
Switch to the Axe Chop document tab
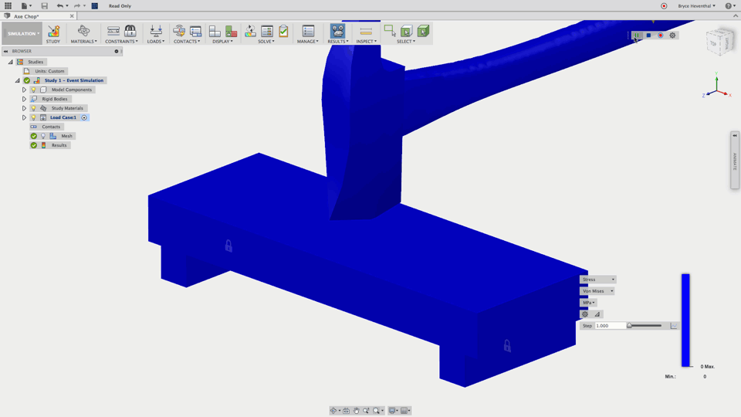click(26, 16)
